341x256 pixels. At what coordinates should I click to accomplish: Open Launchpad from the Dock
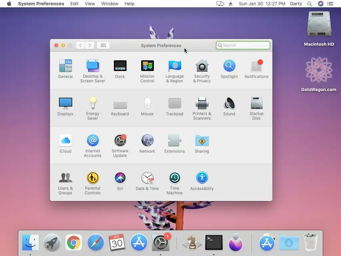pos(52,243)
